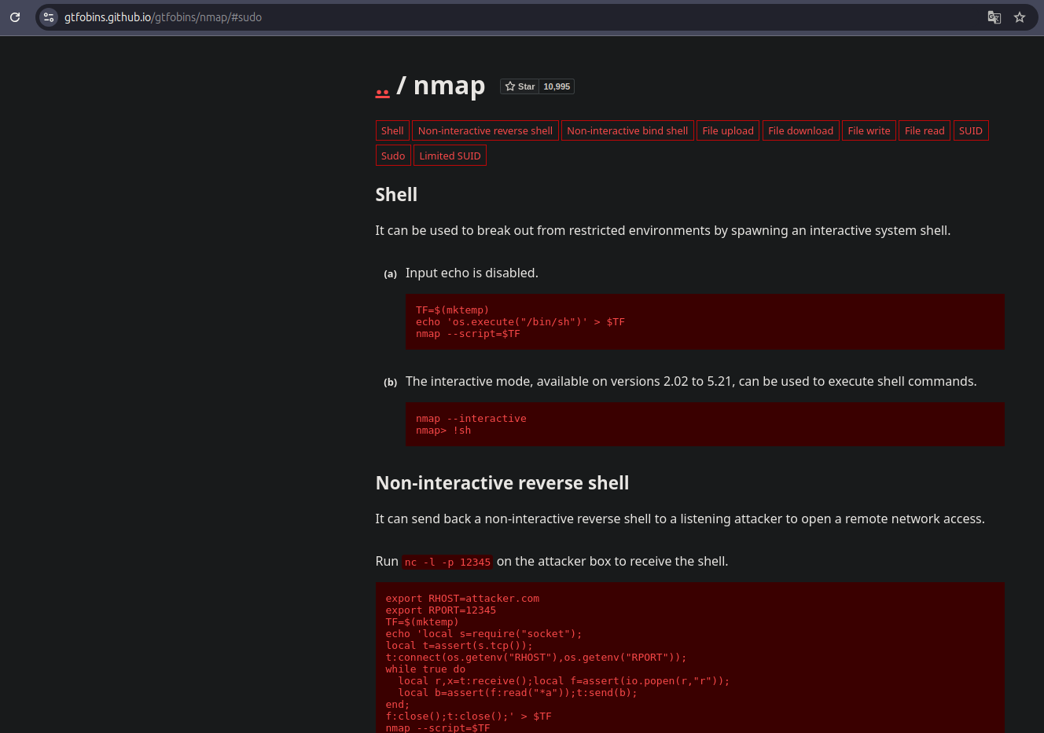The image size is (1044, 733).
Task: Click the "Shell" section heading
Action: (396, 195)
